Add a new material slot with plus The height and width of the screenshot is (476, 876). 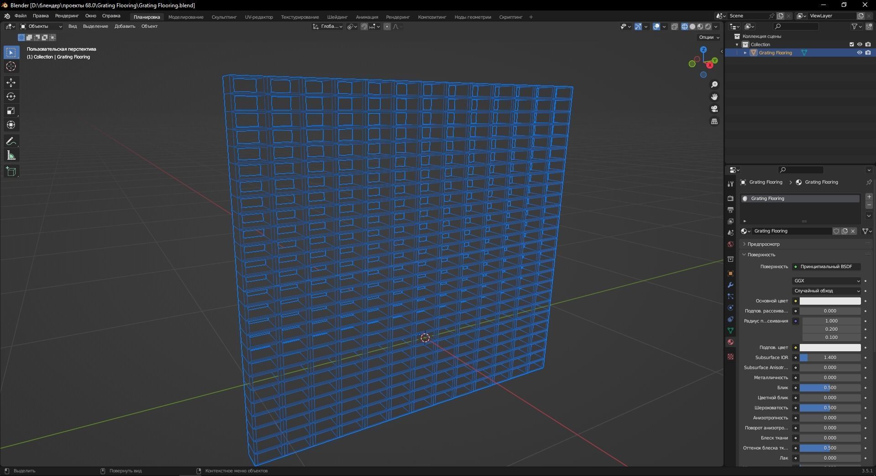(869, 197)
